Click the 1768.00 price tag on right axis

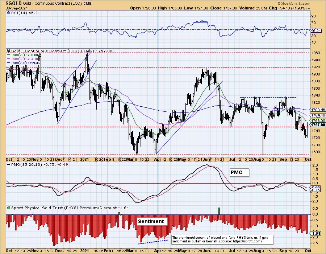coord(318,120)
